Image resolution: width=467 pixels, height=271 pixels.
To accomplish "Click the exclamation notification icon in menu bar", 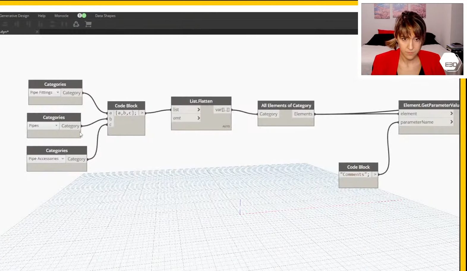I will click(x=80, y=15).
